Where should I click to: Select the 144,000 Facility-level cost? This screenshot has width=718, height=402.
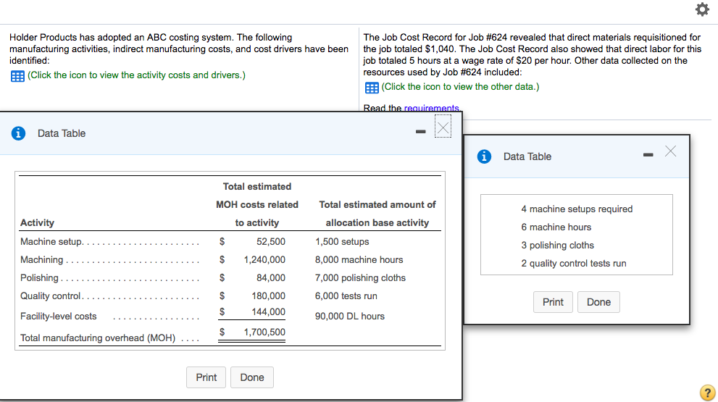[268, 311]
